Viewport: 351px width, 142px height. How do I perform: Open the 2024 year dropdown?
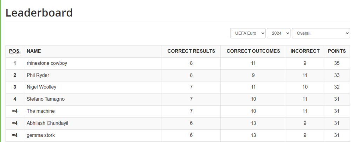[x=278, y=33]
